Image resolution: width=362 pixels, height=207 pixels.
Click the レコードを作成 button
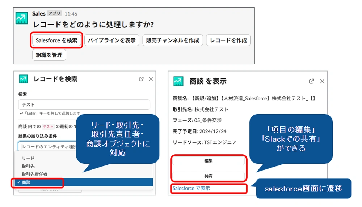point(228,40)
